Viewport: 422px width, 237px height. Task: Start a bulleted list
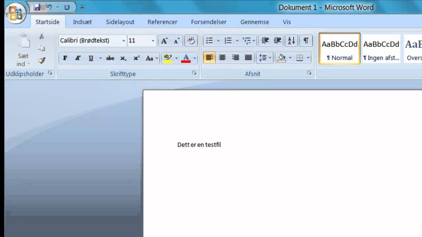tap(209, 40)
